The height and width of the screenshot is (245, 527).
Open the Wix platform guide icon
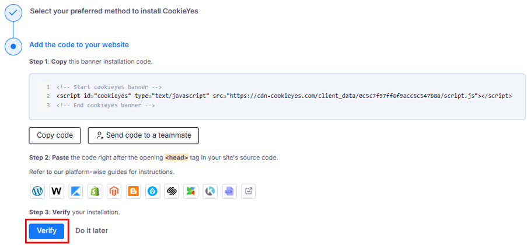coord(57,191)
